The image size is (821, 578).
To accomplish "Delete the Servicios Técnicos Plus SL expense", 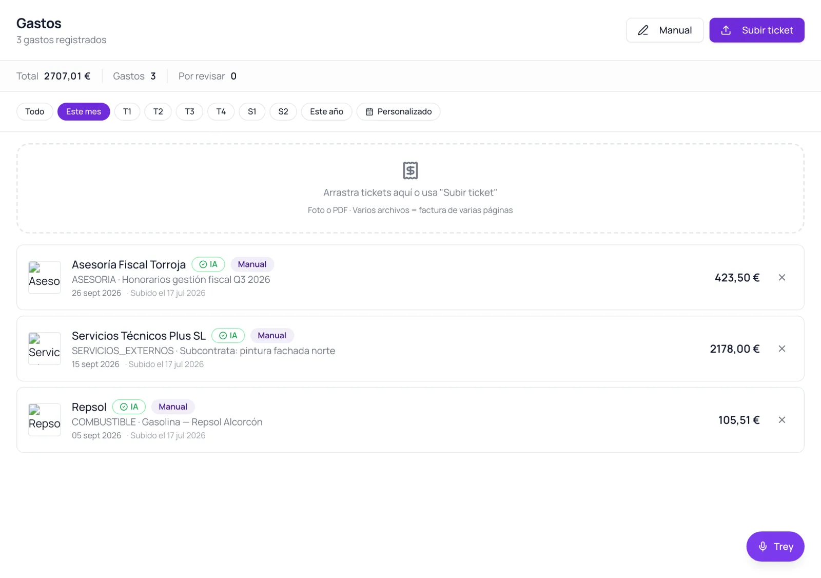I will tap(782, 349).
